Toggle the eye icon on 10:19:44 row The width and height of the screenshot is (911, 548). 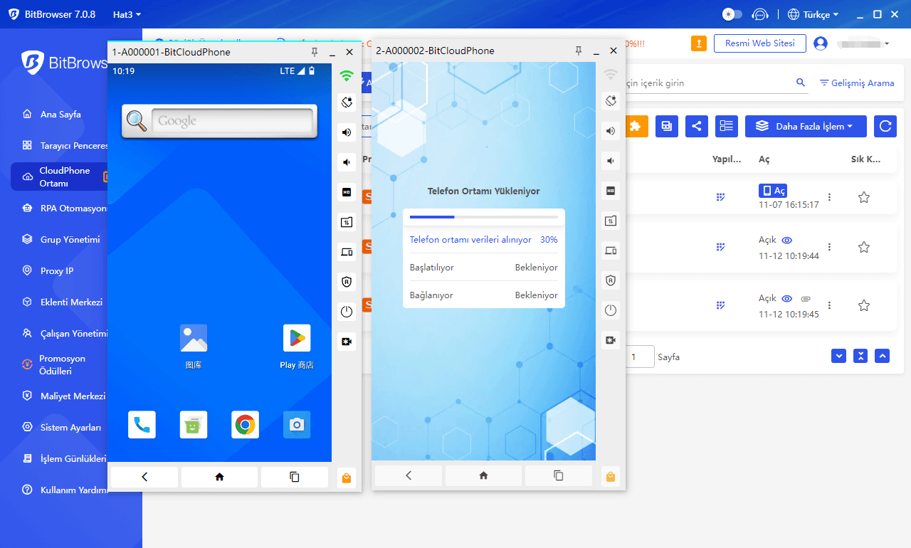click(786, 241)
